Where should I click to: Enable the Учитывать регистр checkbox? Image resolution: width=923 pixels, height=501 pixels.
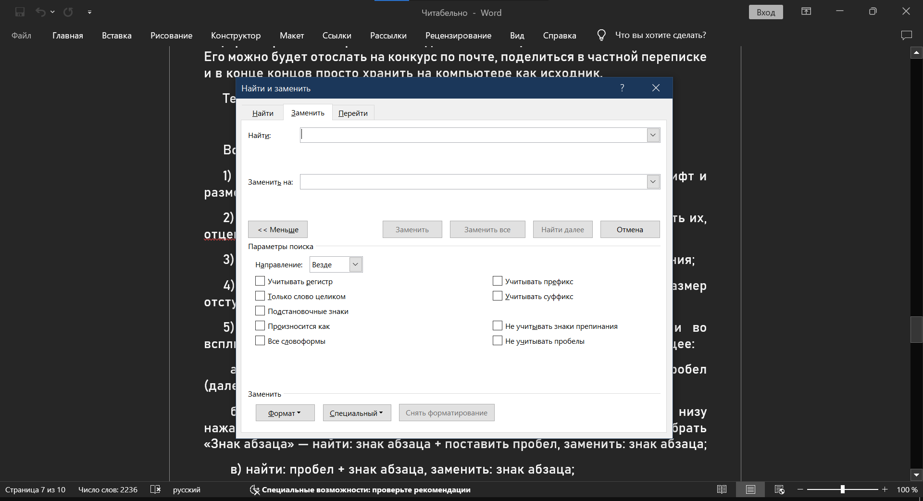click(260, 281)
